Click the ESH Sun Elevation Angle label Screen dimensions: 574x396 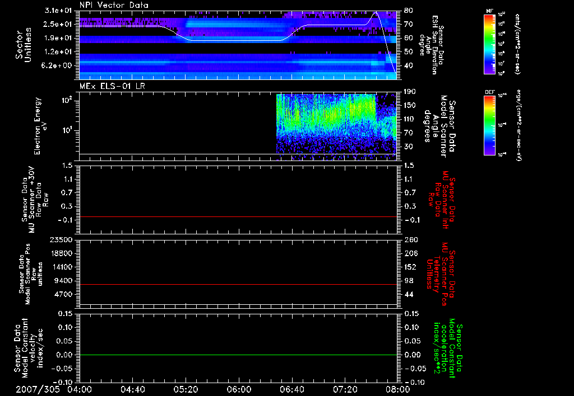(x=436, y=45)
